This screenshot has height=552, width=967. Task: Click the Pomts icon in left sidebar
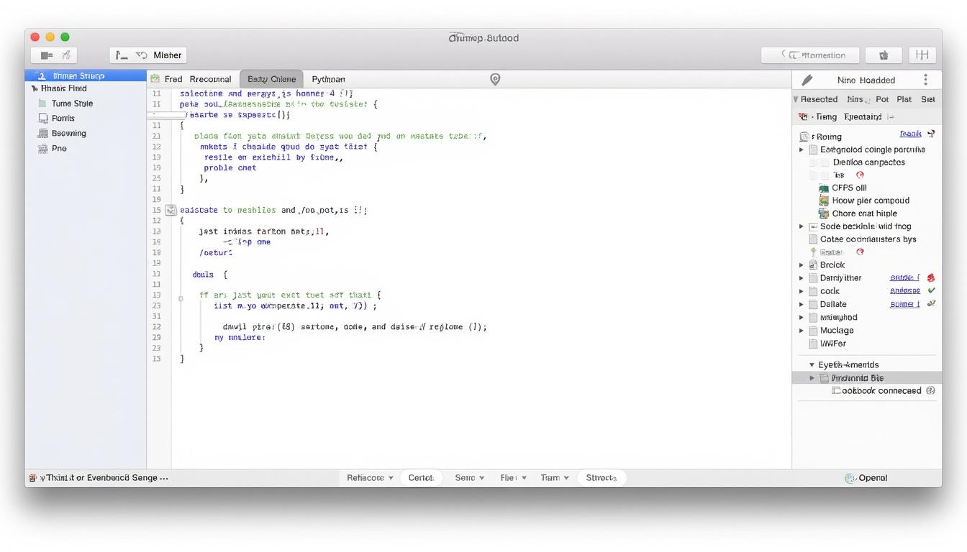coord(42,118)
